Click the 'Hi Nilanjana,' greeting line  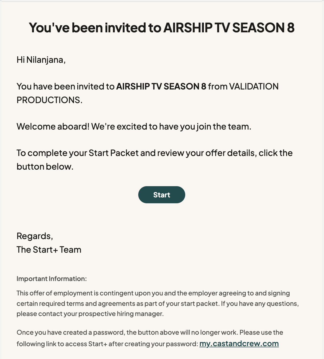click(41, 60)
